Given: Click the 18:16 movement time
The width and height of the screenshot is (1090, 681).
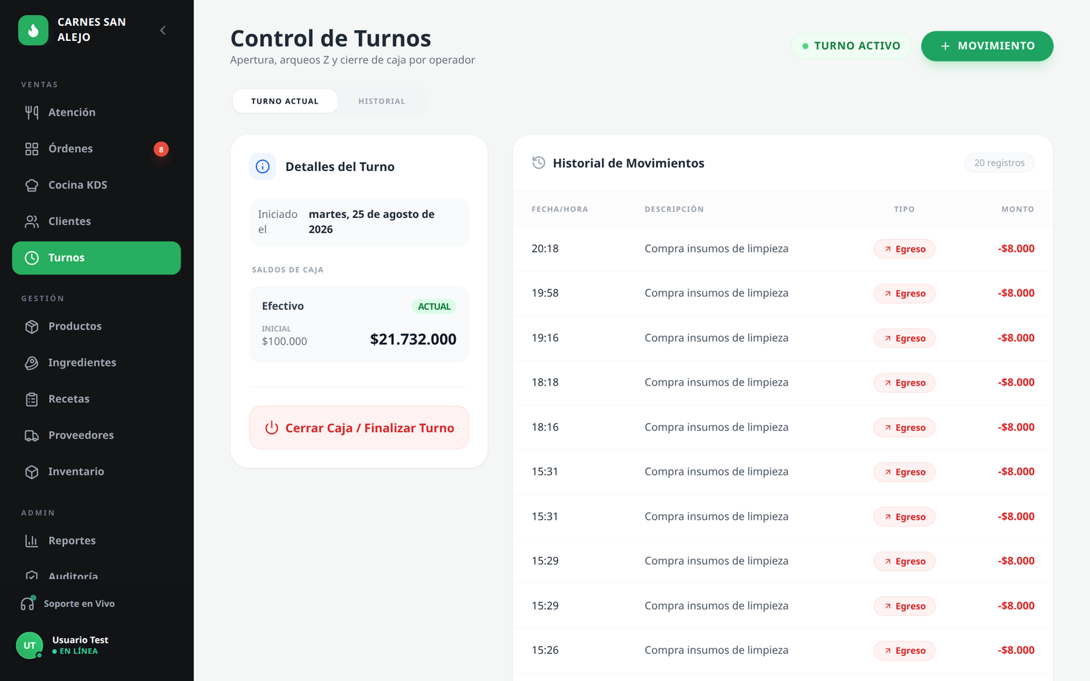Looking at the screenshot, I should pyautogui.click(x=545, y=427).
